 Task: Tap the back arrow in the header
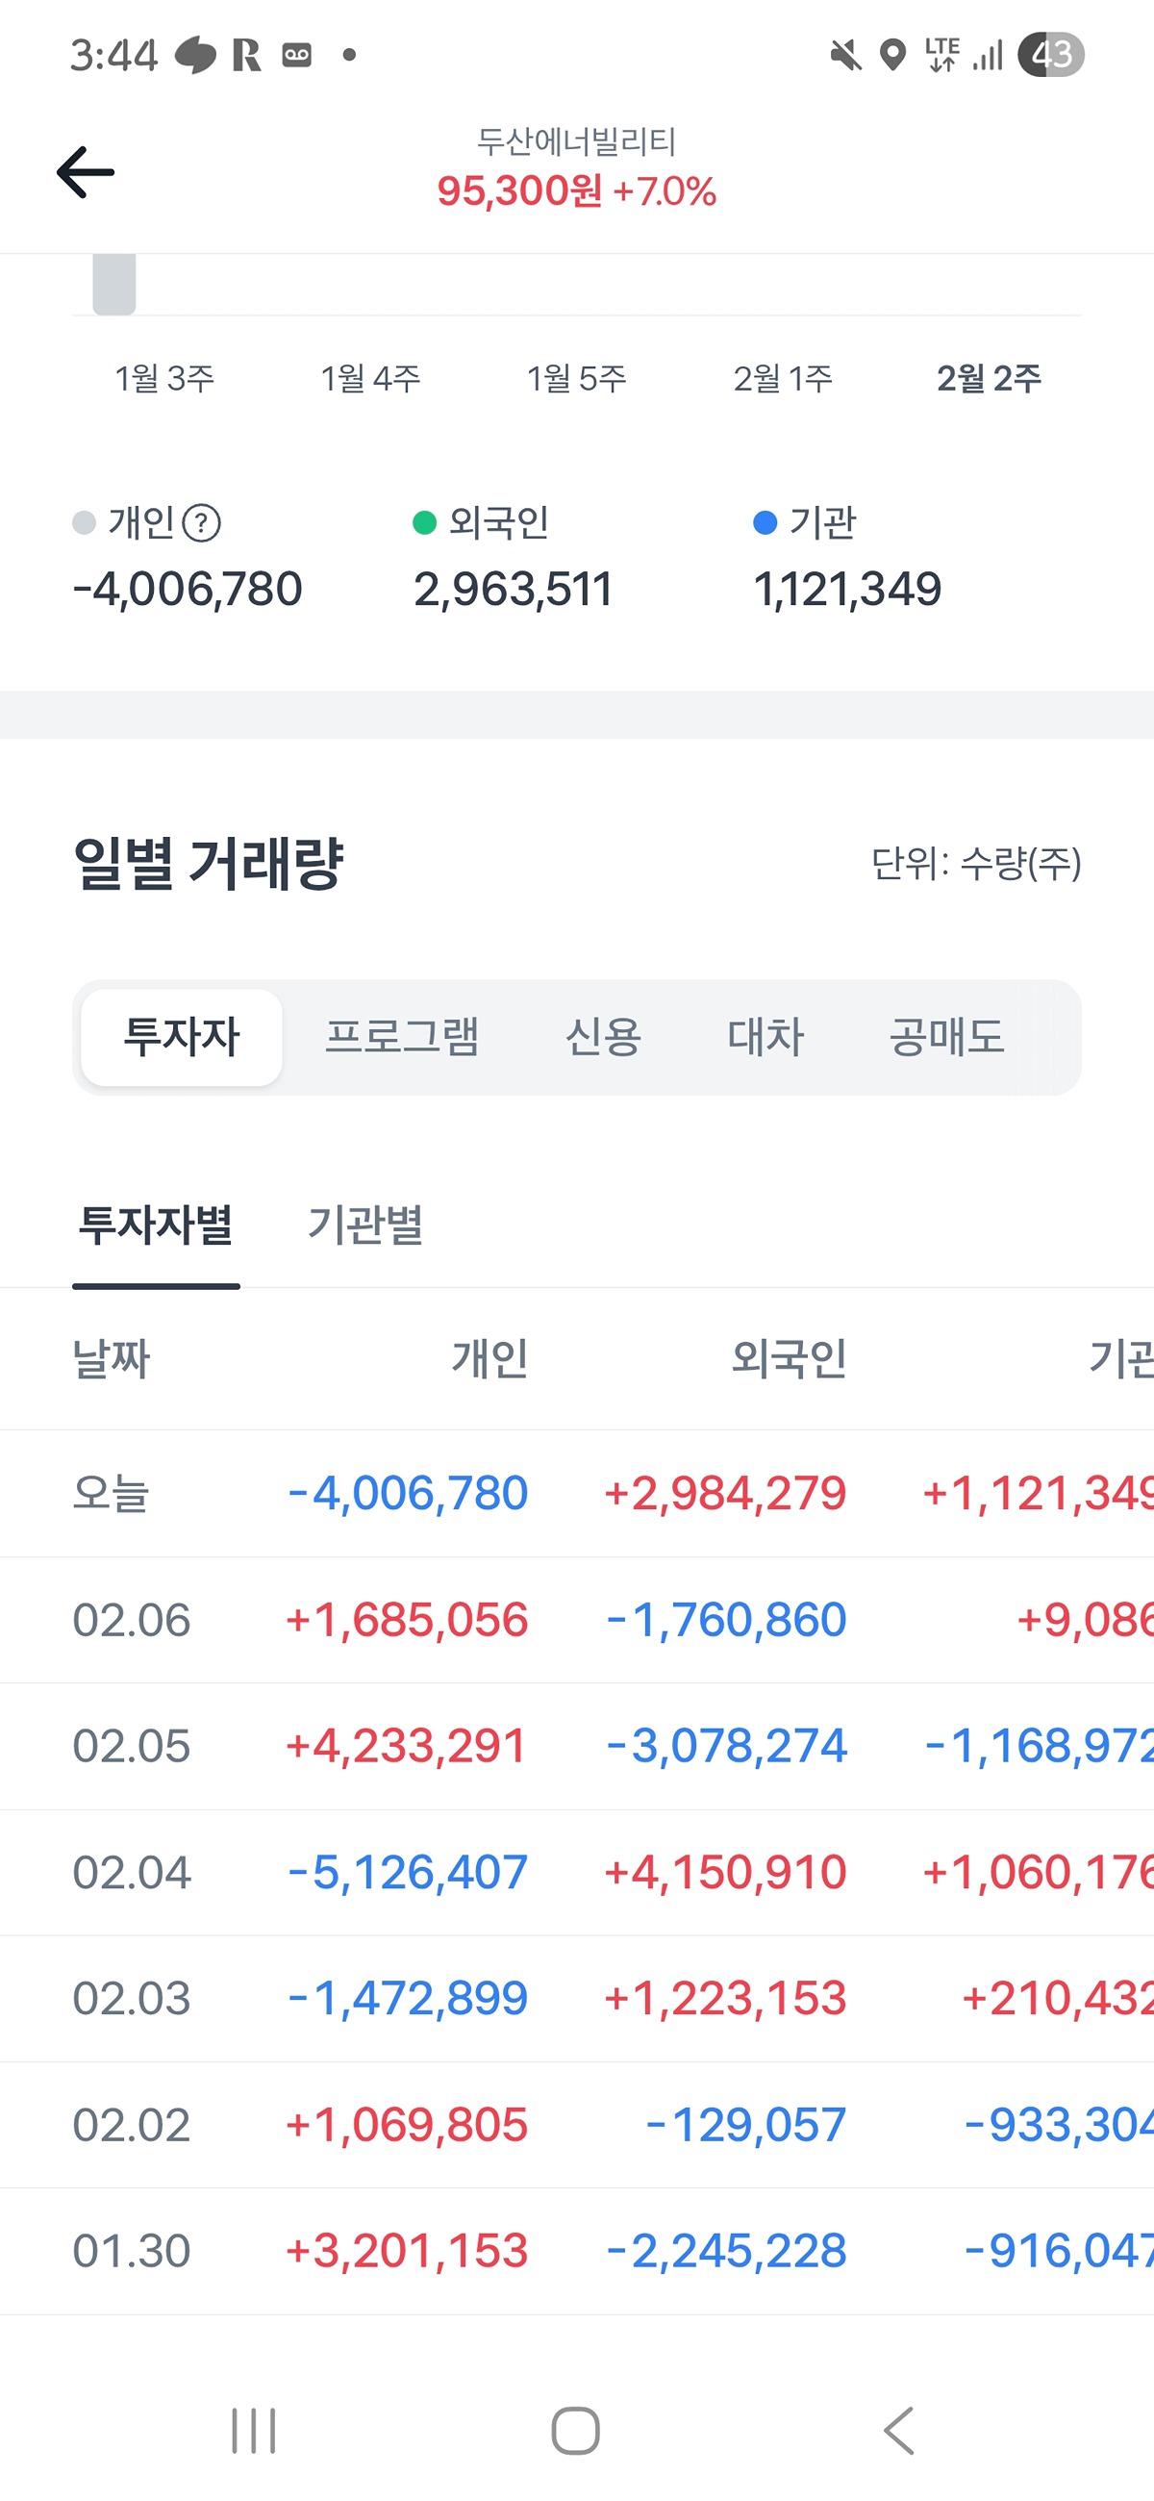[x=86, y=173]
